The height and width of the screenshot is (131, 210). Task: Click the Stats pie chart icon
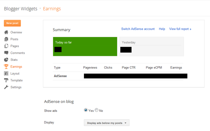point(6,59)
